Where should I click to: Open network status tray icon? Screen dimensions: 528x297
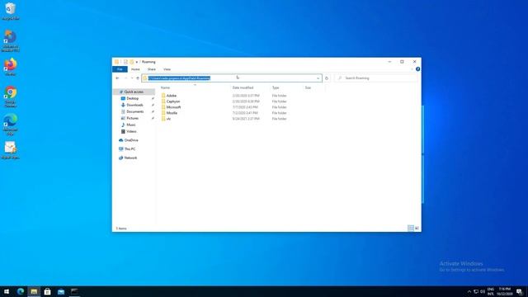point(476,291)
